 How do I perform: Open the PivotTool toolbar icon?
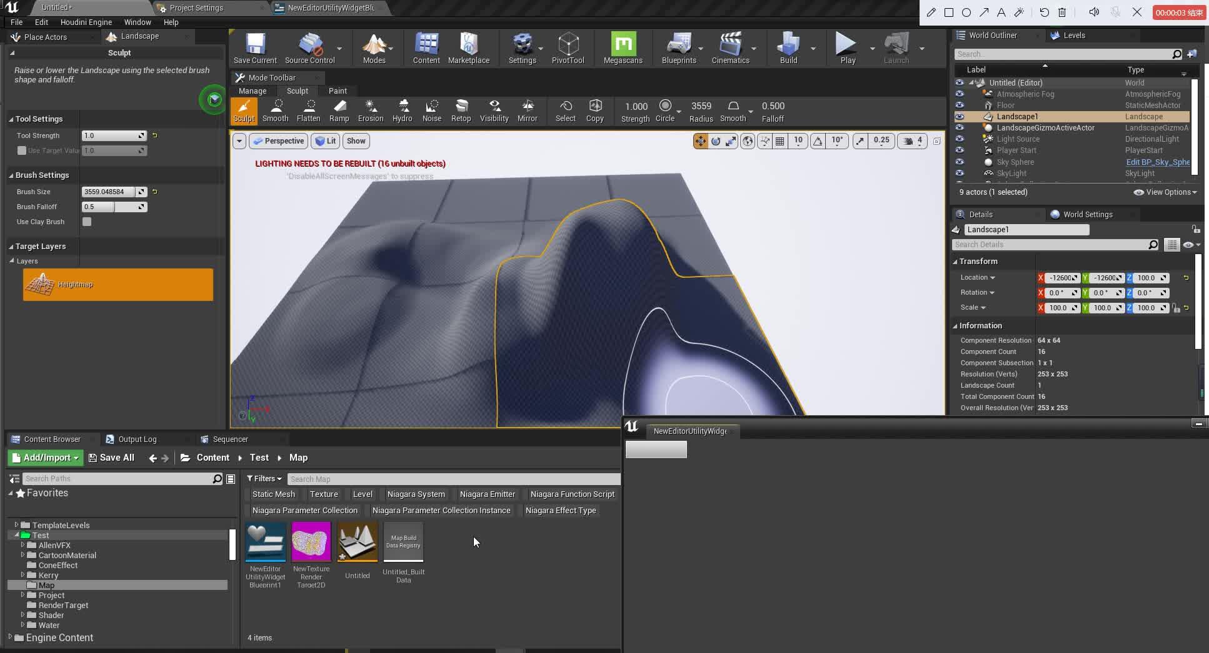(568, 48)
